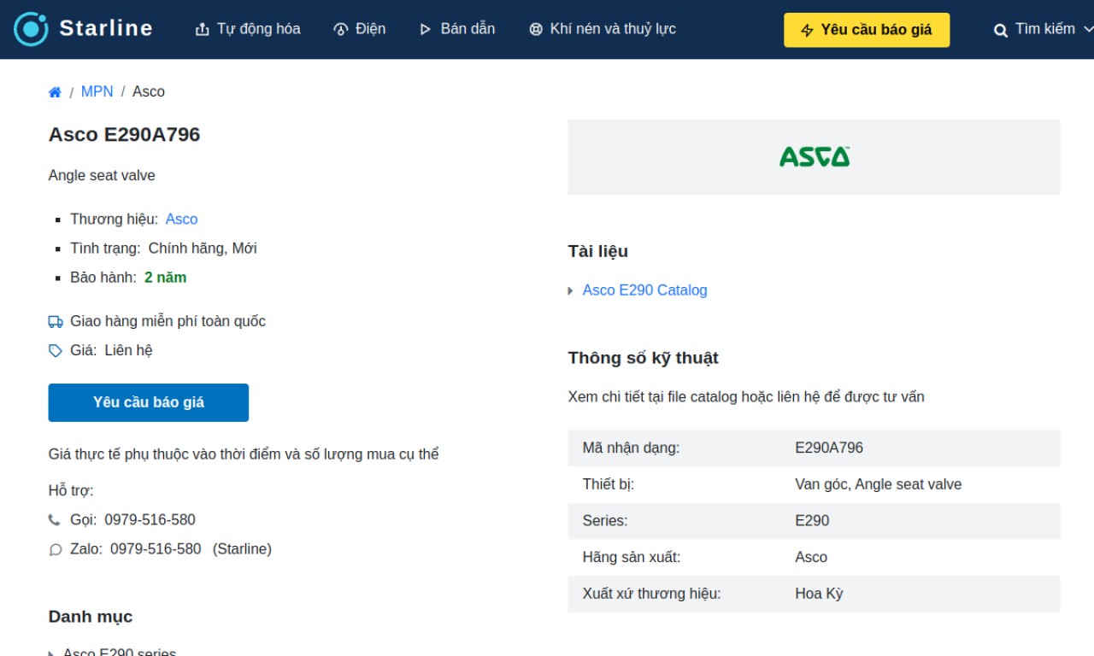
Task: Go to the MPN breadcrumb link
Action: 97,91
